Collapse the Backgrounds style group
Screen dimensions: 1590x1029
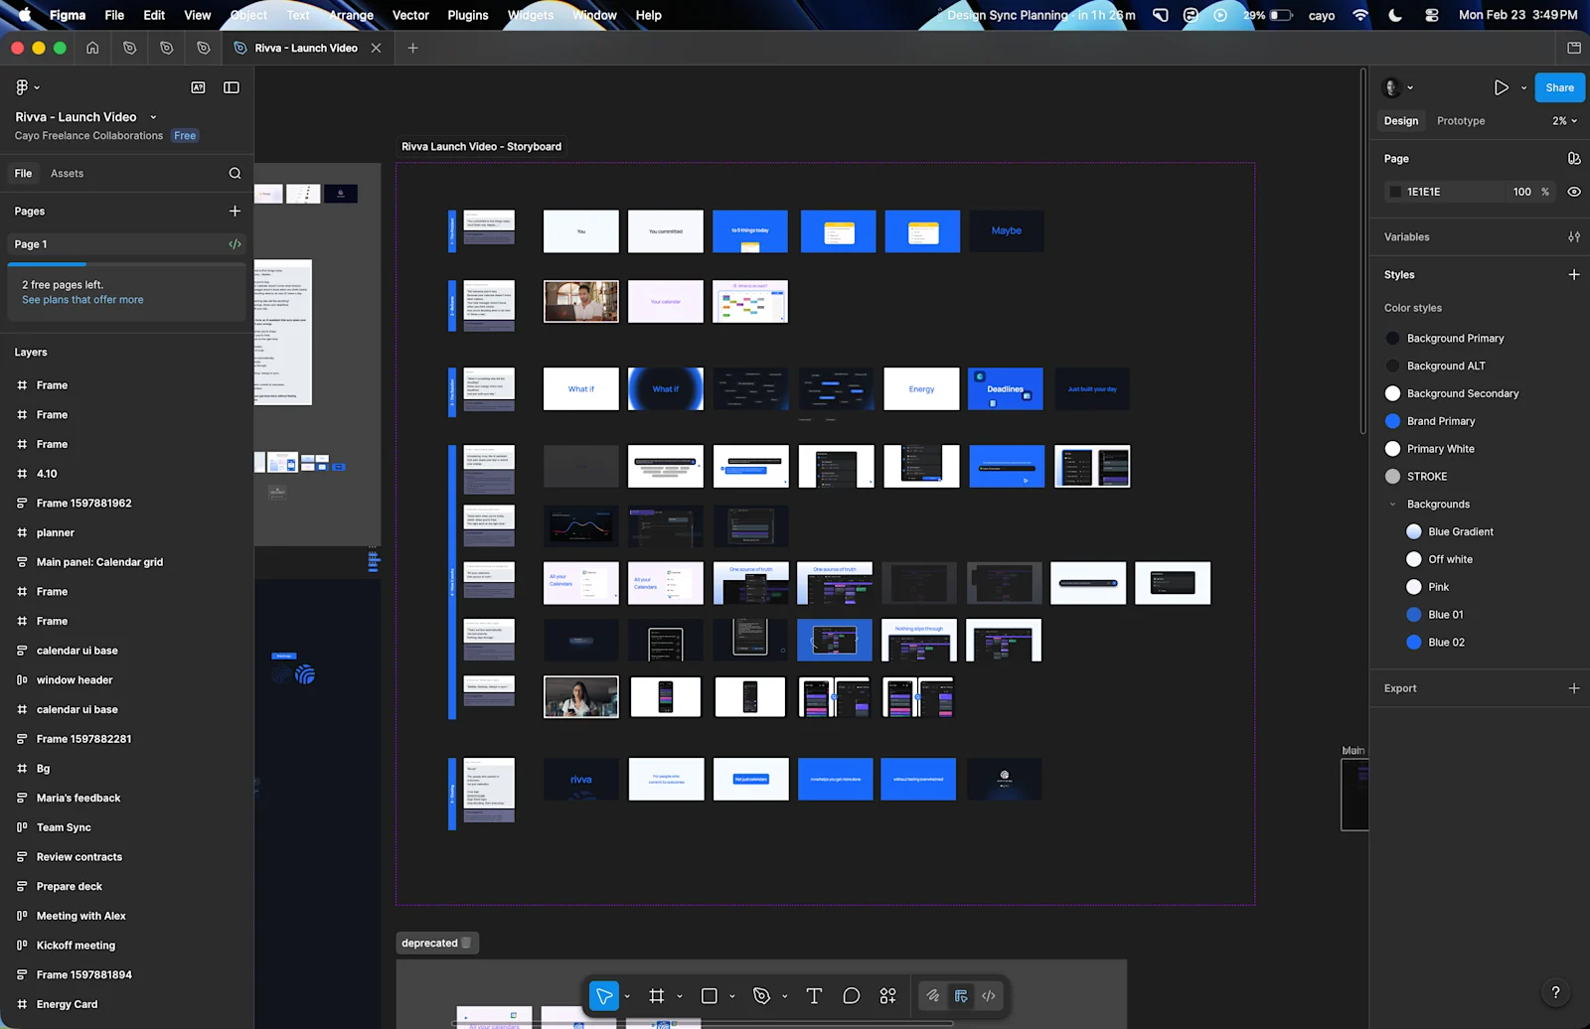1392,505
